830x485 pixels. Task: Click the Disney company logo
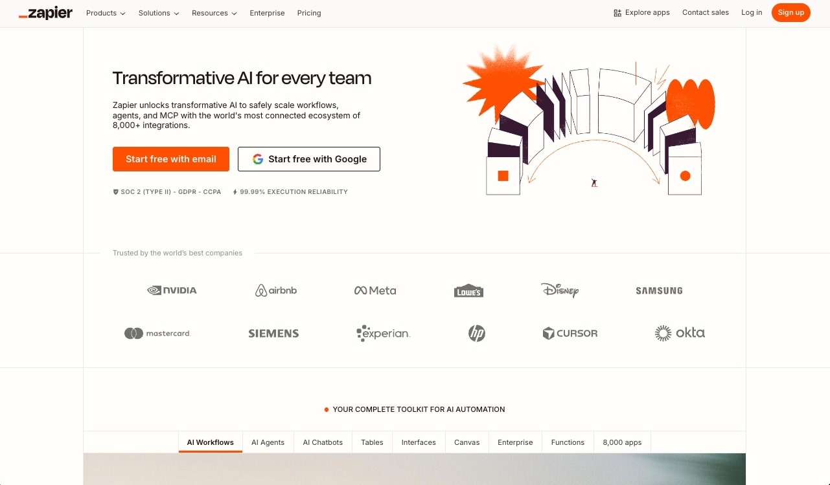560,290
